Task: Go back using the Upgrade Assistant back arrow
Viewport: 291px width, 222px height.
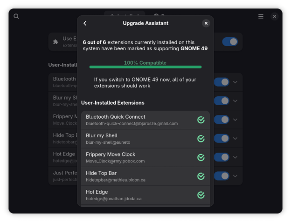Action: (x=85, y=23)
